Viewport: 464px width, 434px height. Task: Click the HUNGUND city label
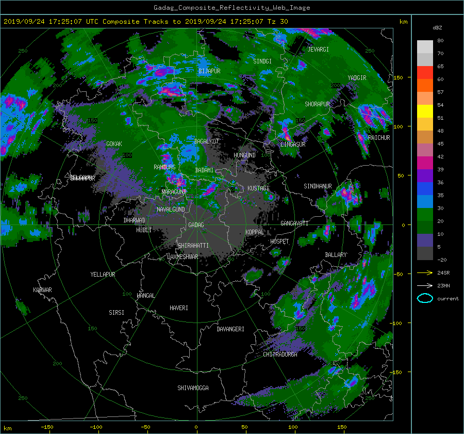(244, 155)
